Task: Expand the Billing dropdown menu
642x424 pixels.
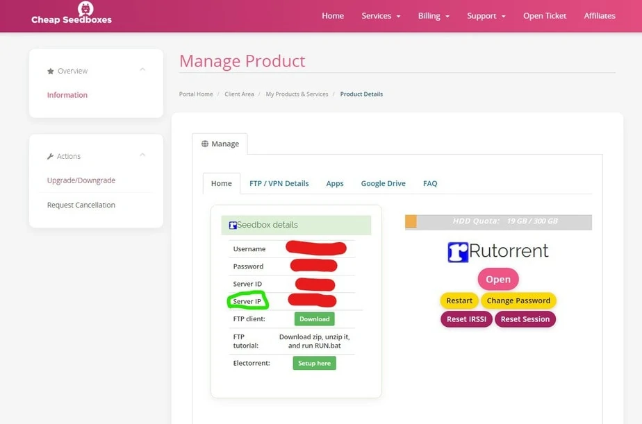Action: coord(434,16)
